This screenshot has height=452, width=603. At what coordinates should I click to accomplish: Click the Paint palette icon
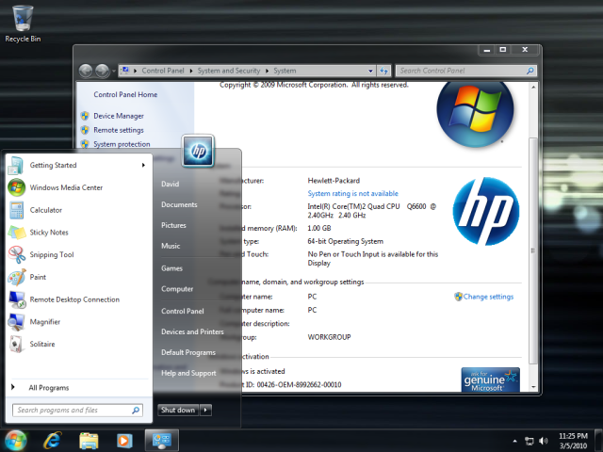click(17, 277)
